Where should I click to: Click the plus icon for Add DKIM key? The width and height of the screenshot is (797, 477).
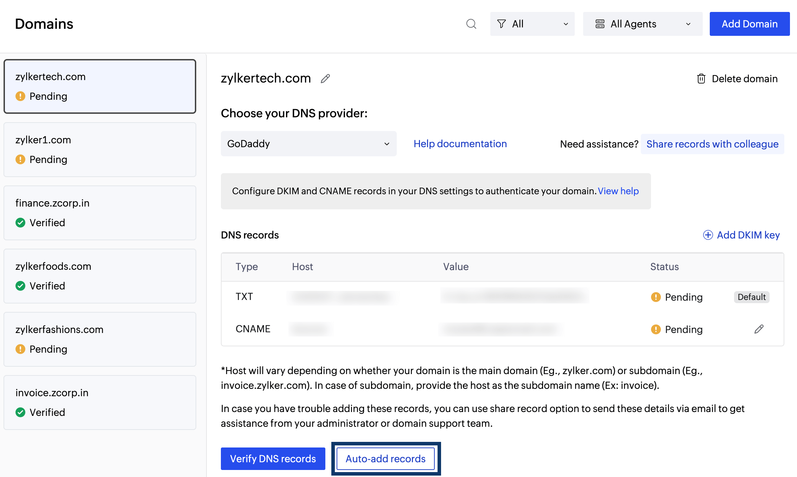(x=708, y=235)
